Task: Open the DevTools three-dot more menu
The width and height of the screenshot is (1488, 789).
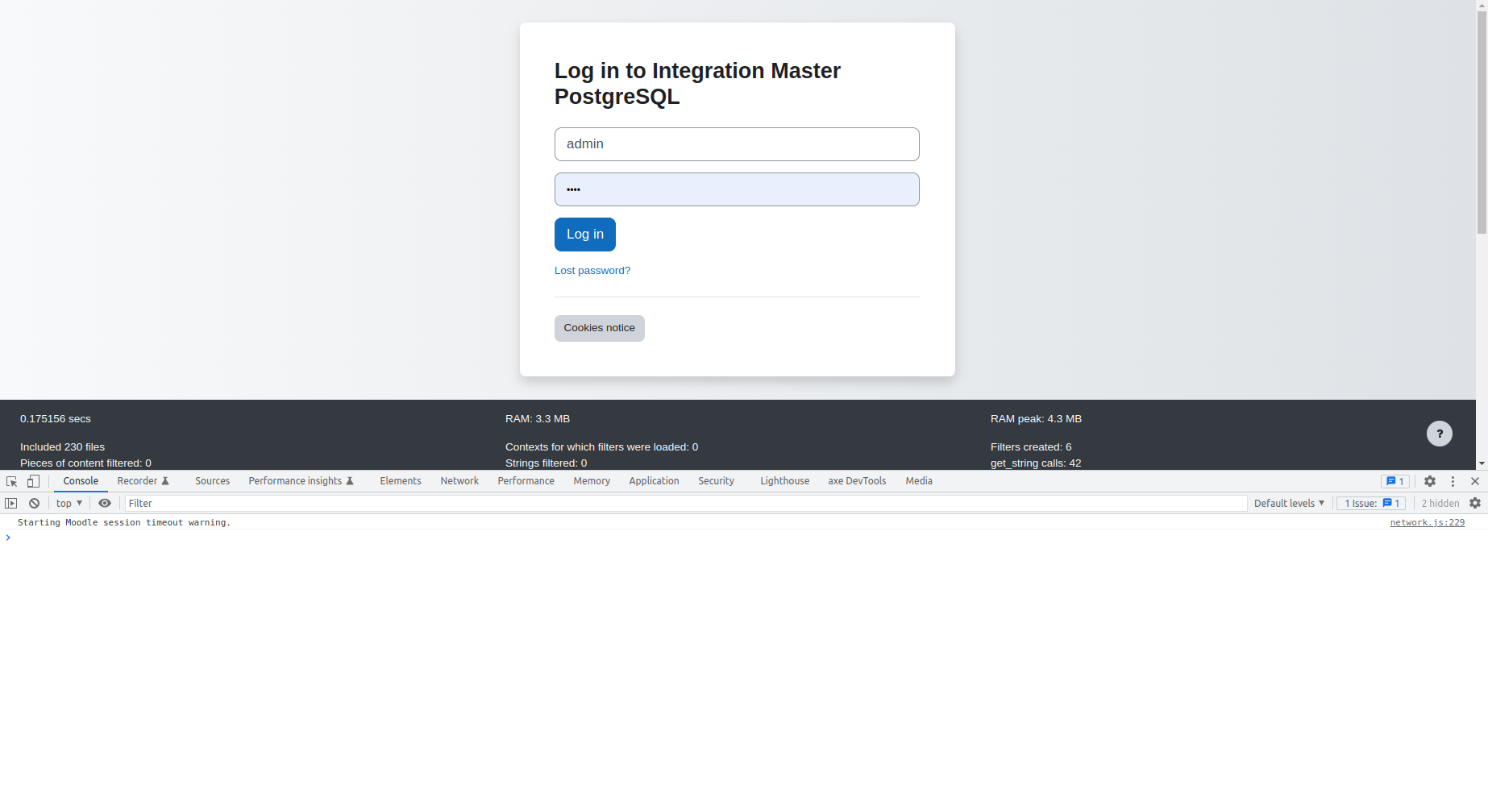Action: (x=1453, y=481)
